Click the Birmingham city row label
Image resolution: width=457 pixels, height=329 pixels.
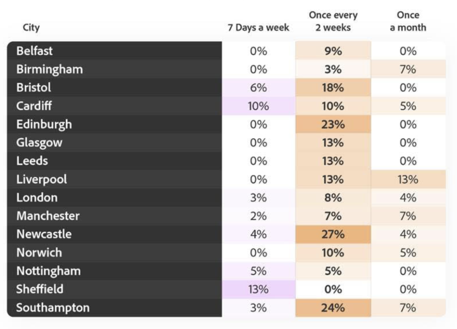(x=50, y=69)
